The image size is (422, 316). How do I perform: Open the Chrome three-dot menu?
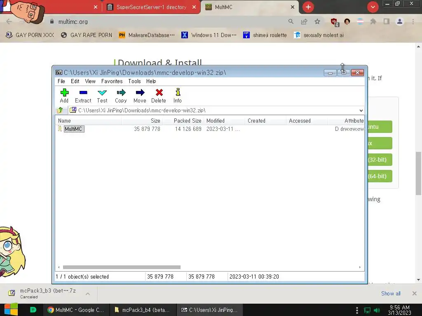coord(413,21)
